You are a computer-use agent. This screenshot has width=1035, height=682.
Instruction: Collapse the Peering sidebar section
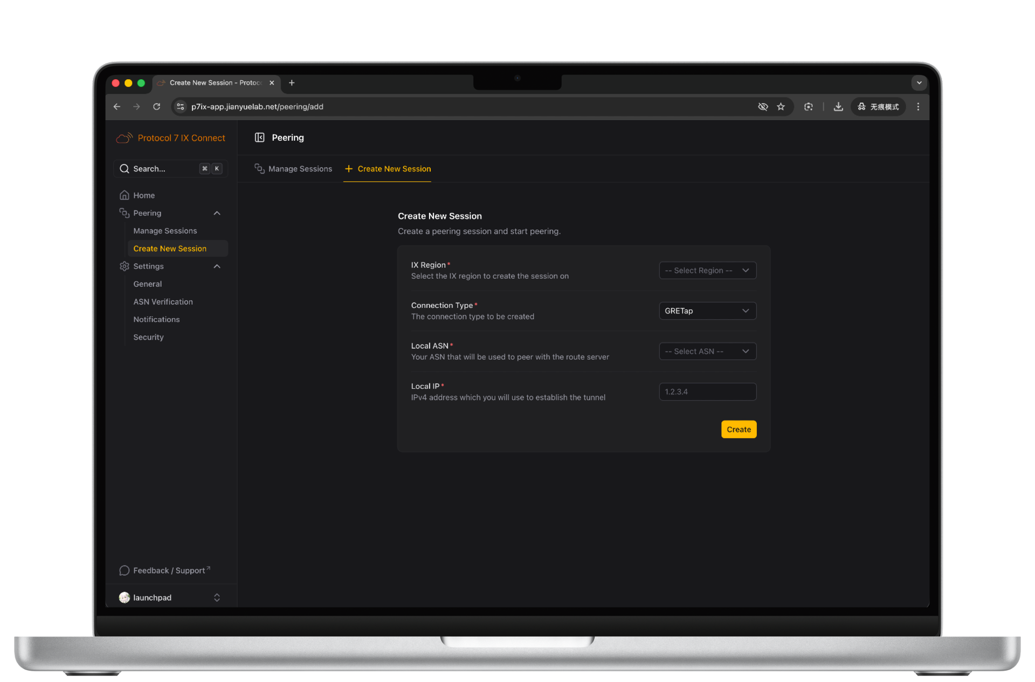point(217,213)
